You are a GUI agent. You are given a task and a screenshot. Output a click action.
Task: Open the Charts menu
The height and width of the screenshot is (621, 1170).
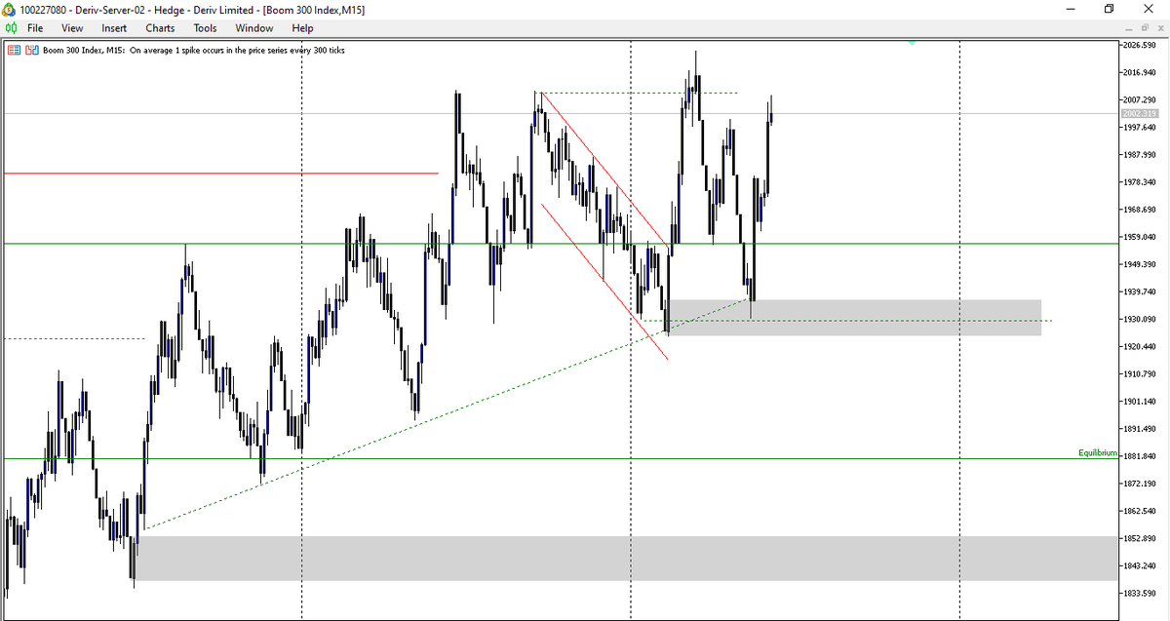(160, 28)
